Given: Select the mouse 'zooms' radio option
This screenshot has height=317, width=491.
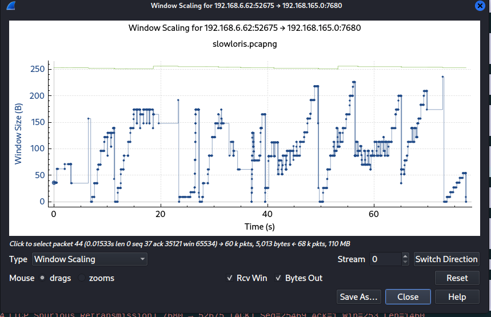Looking at the screenshot, I should point(82,278).
